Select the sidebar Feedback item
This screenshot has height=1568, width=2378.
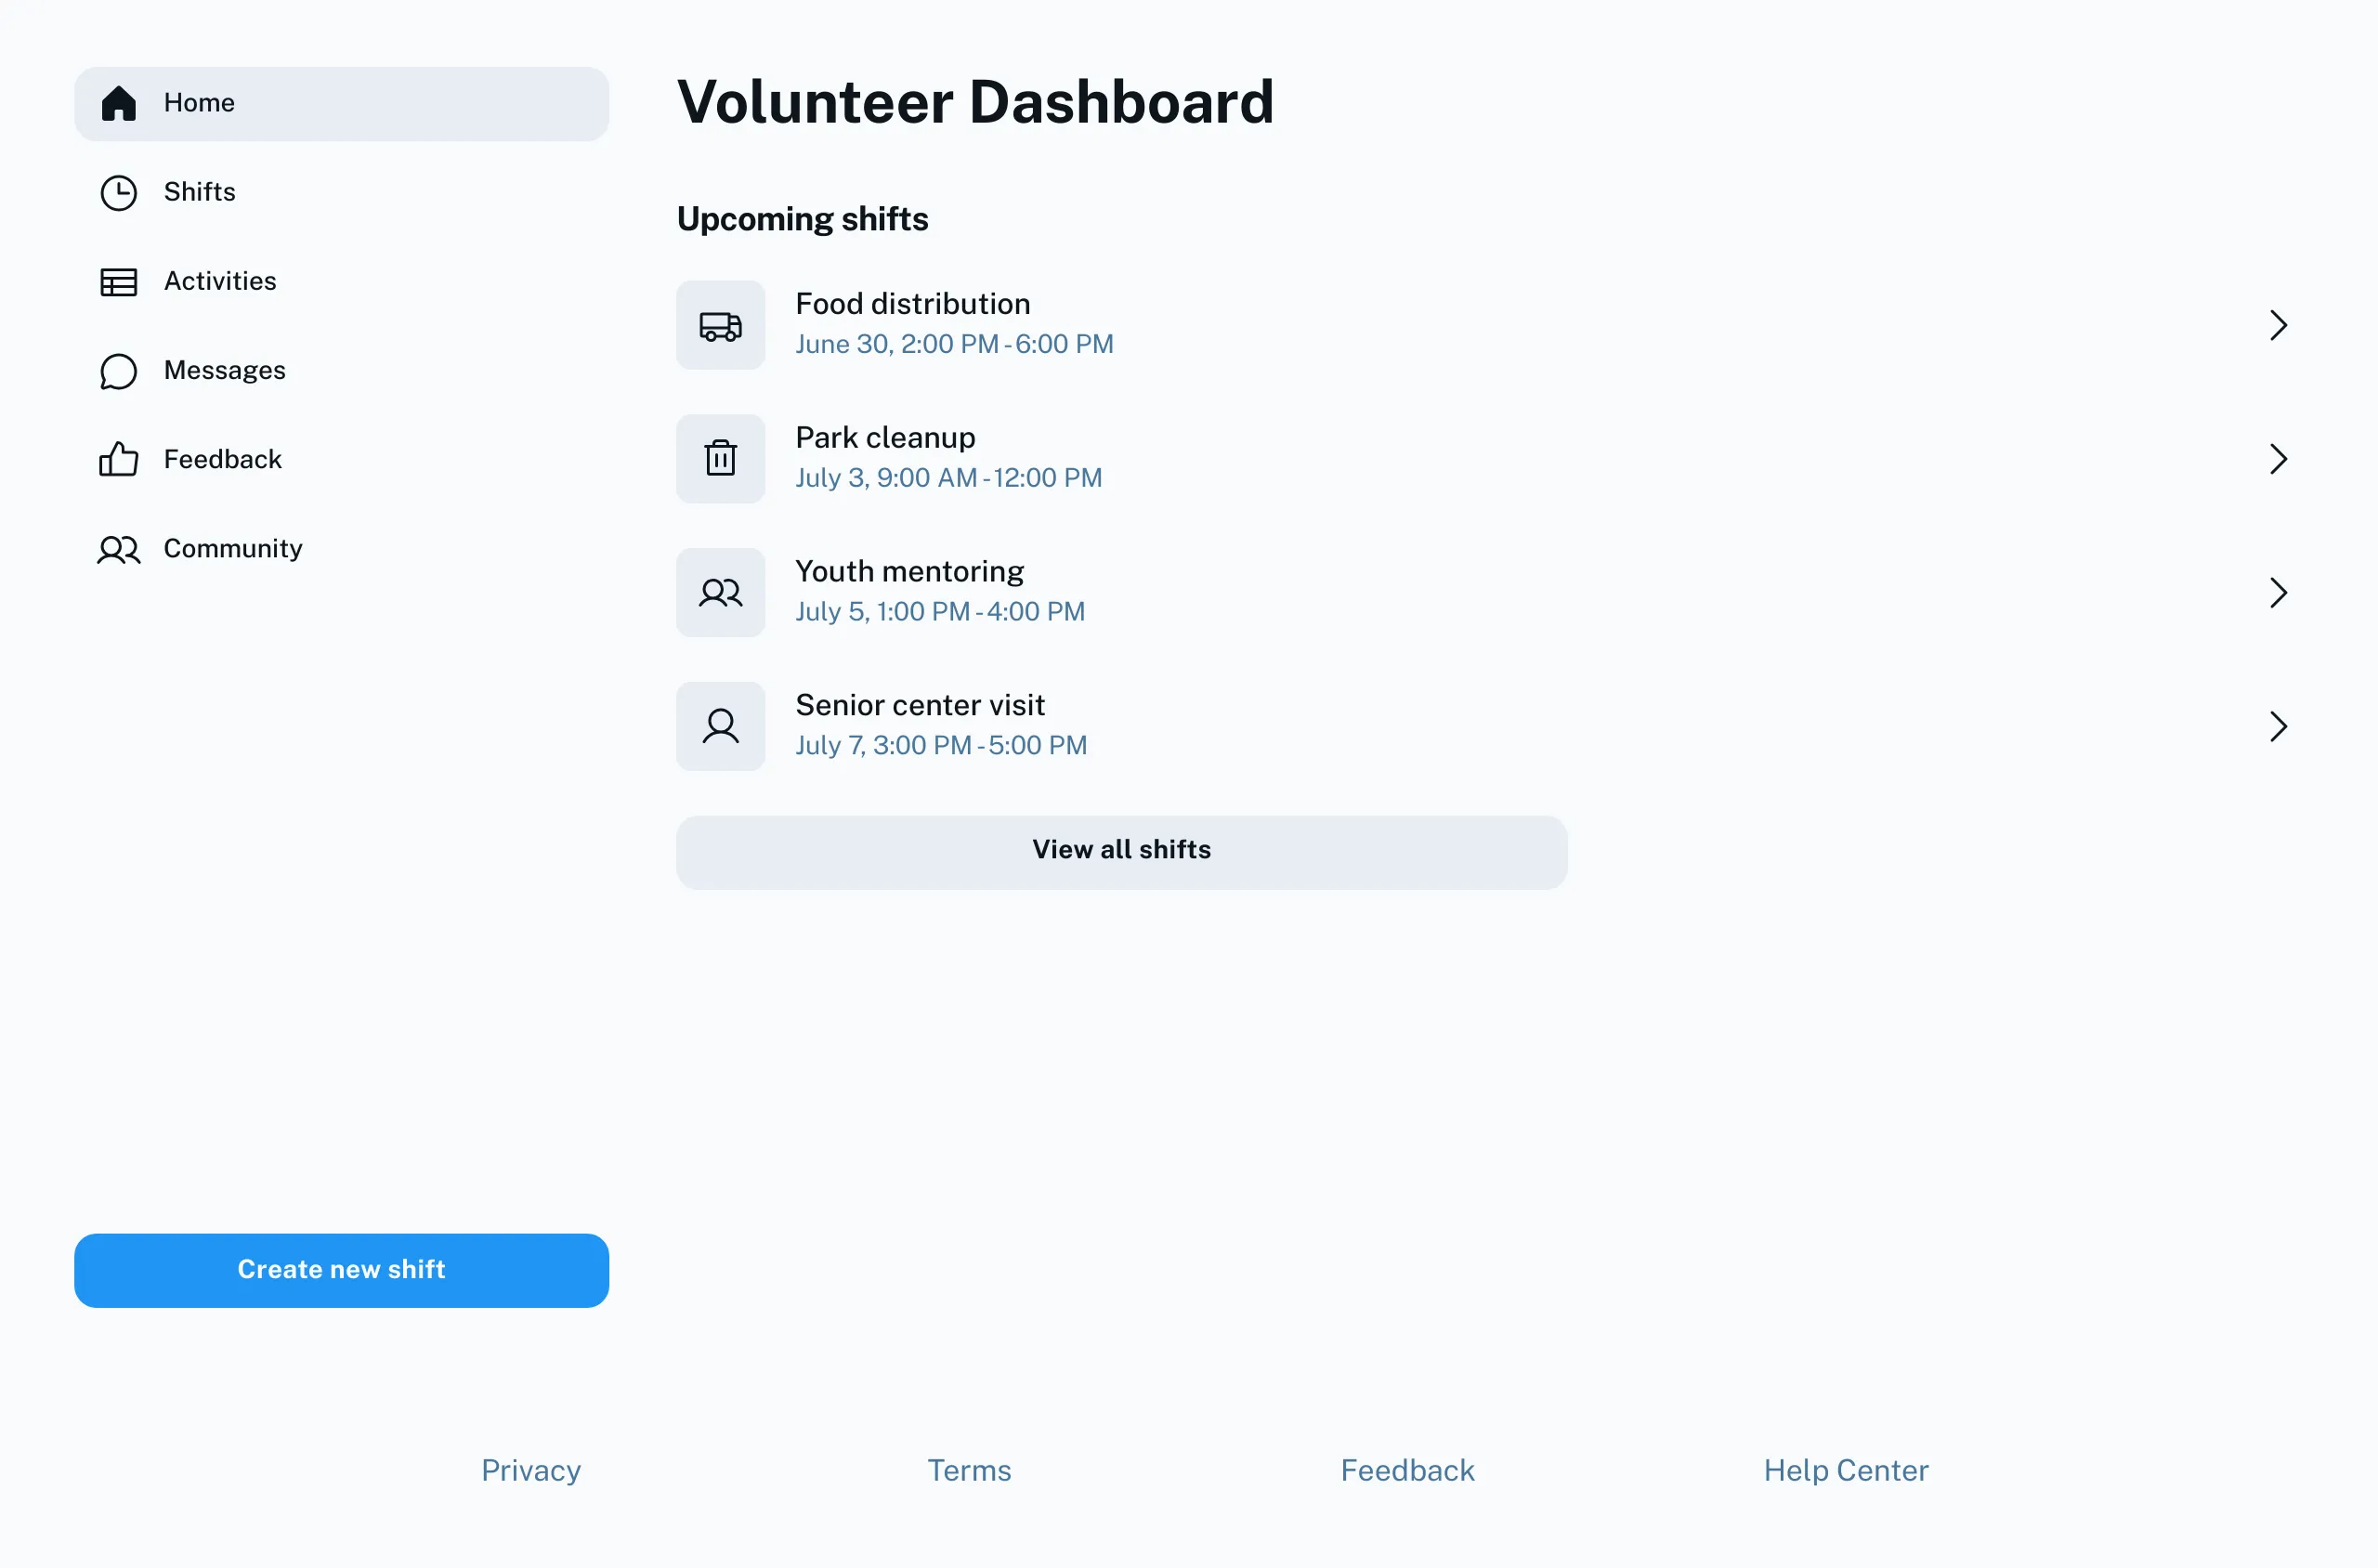341,460
